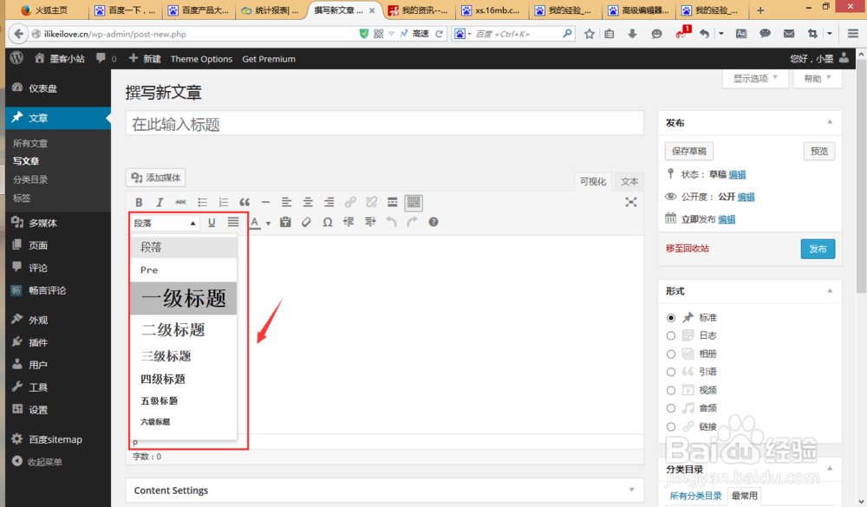
Task: Select the 引语 post format option
Action: coord(671,372)
